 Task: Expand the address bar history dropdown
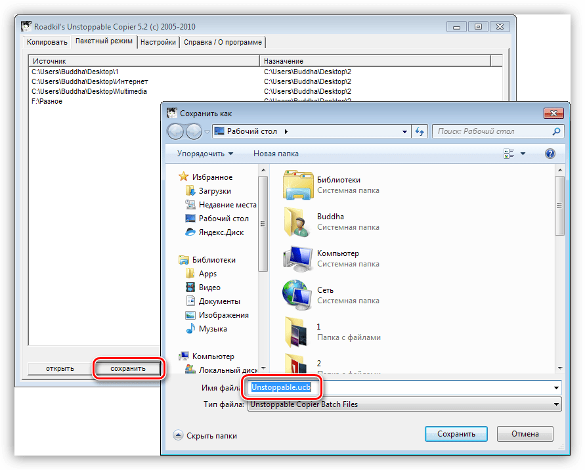click(404, 132)
